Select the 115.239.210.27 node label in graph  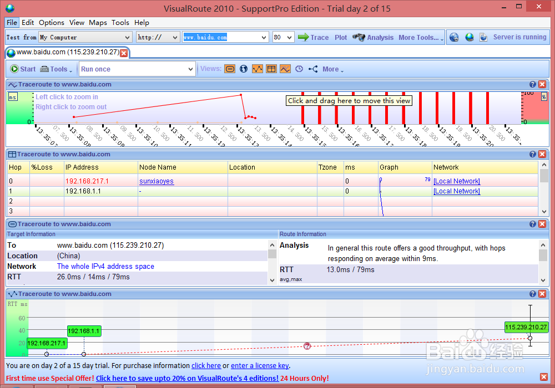click(x=526, y=327)
